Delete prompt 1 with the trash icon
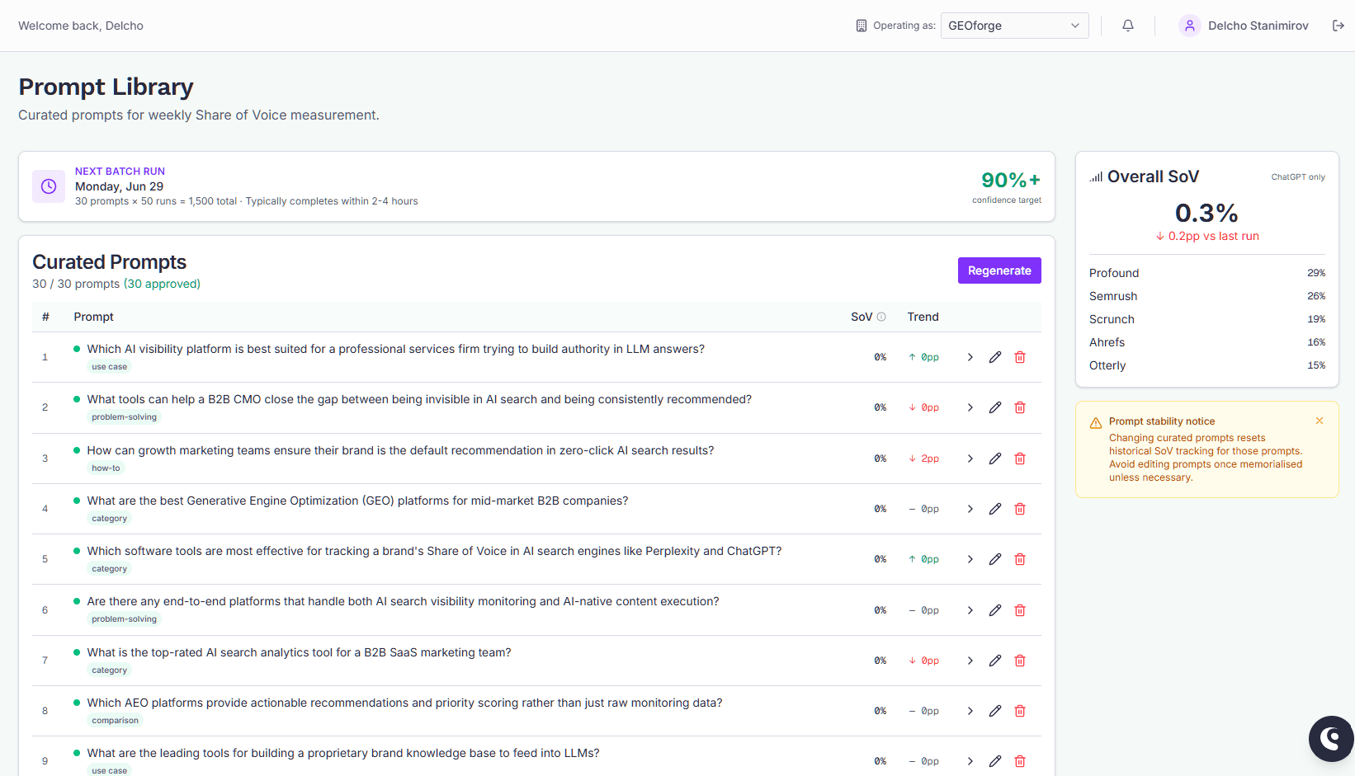The image size is (1355, 776). 1020,357
